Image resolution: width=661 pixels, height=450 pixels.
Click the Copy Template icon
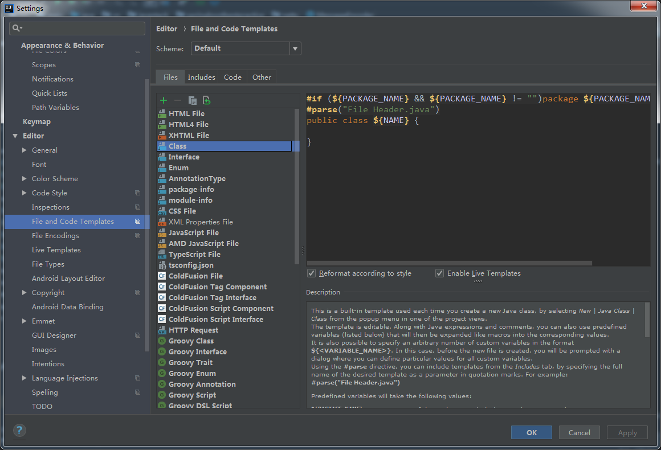click(193, 100)
